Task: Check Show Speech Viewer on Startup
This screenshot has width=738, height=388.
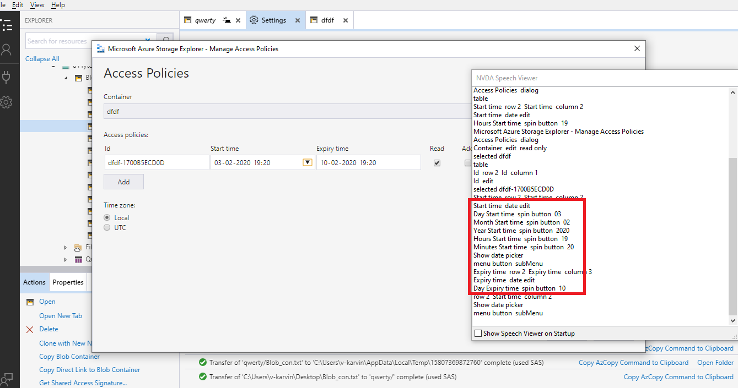Action: (x=478, y=333)
